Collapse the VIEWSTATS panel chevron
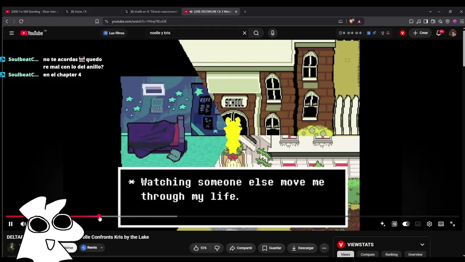This screenshot has height=262, width=465. [422, 245]
